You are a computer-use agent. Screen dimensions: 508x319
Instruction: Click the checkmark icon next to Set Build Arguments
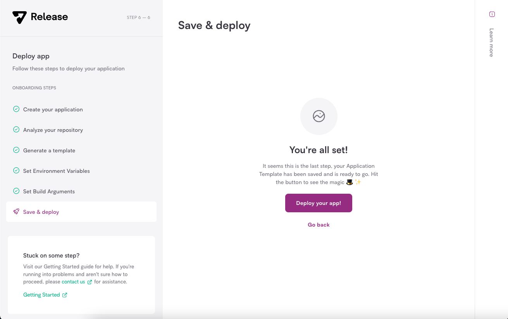(16, 191)
